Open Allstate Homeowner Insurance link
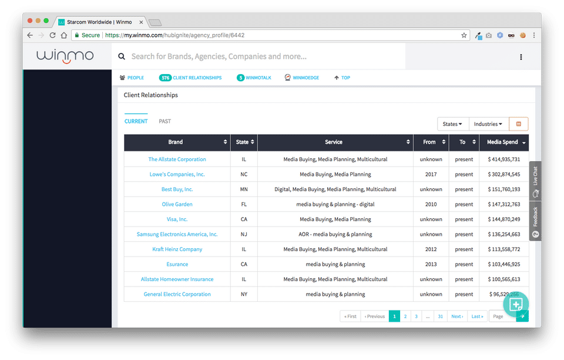This screenshot has height=360, width=564. tap(177, 279)
